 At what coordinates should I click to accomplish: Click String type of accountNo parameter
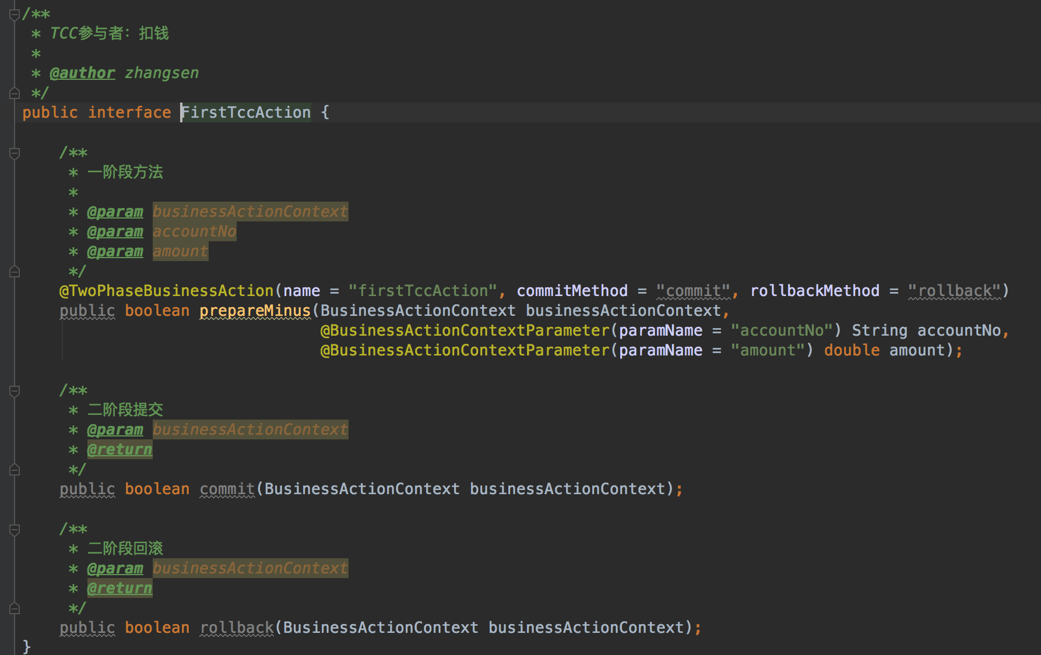point(880,330)
